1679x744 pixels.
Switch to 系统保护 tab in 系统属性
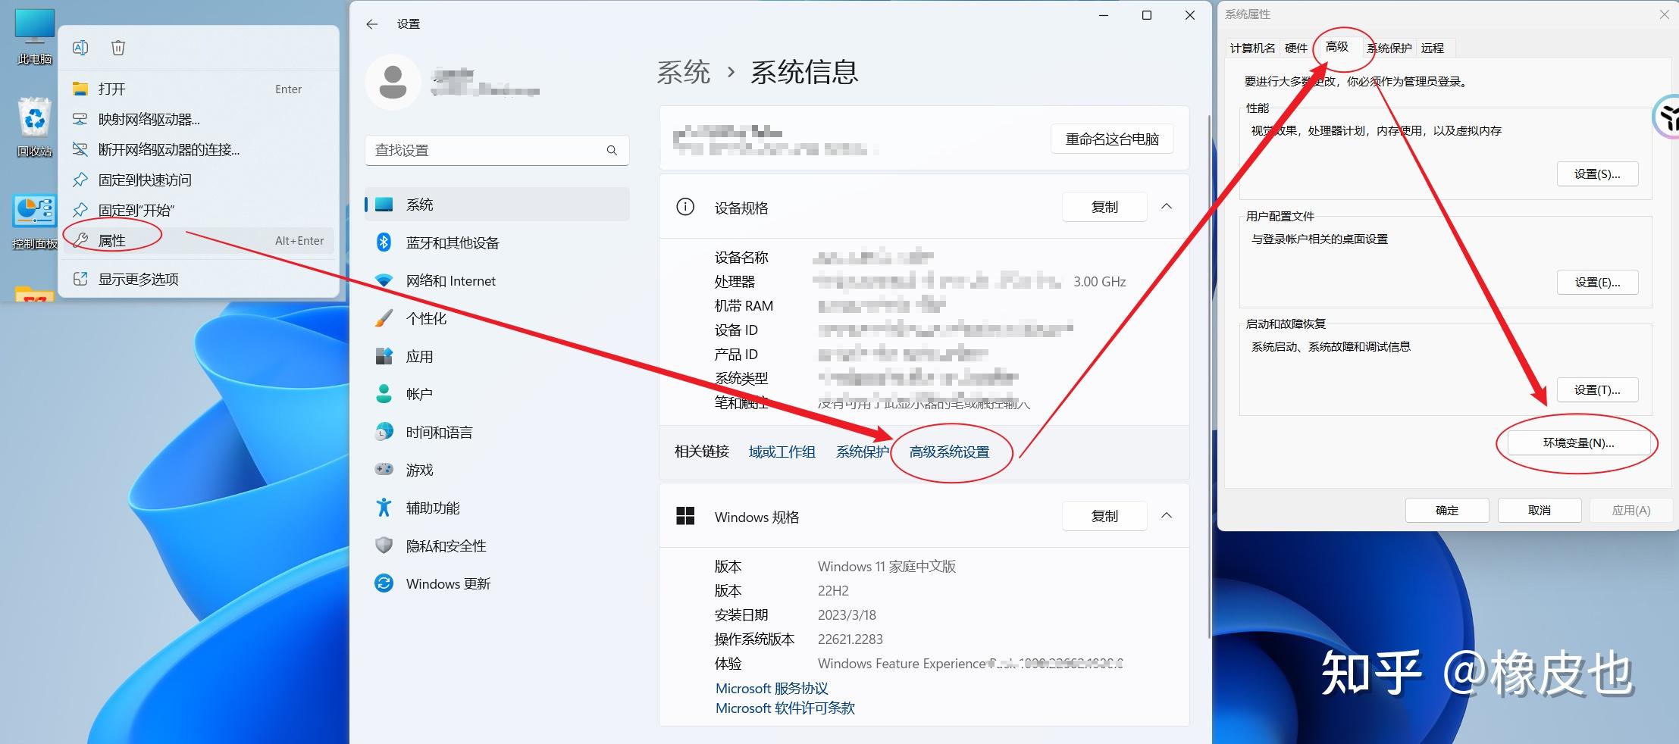[x=1389, y=48]
